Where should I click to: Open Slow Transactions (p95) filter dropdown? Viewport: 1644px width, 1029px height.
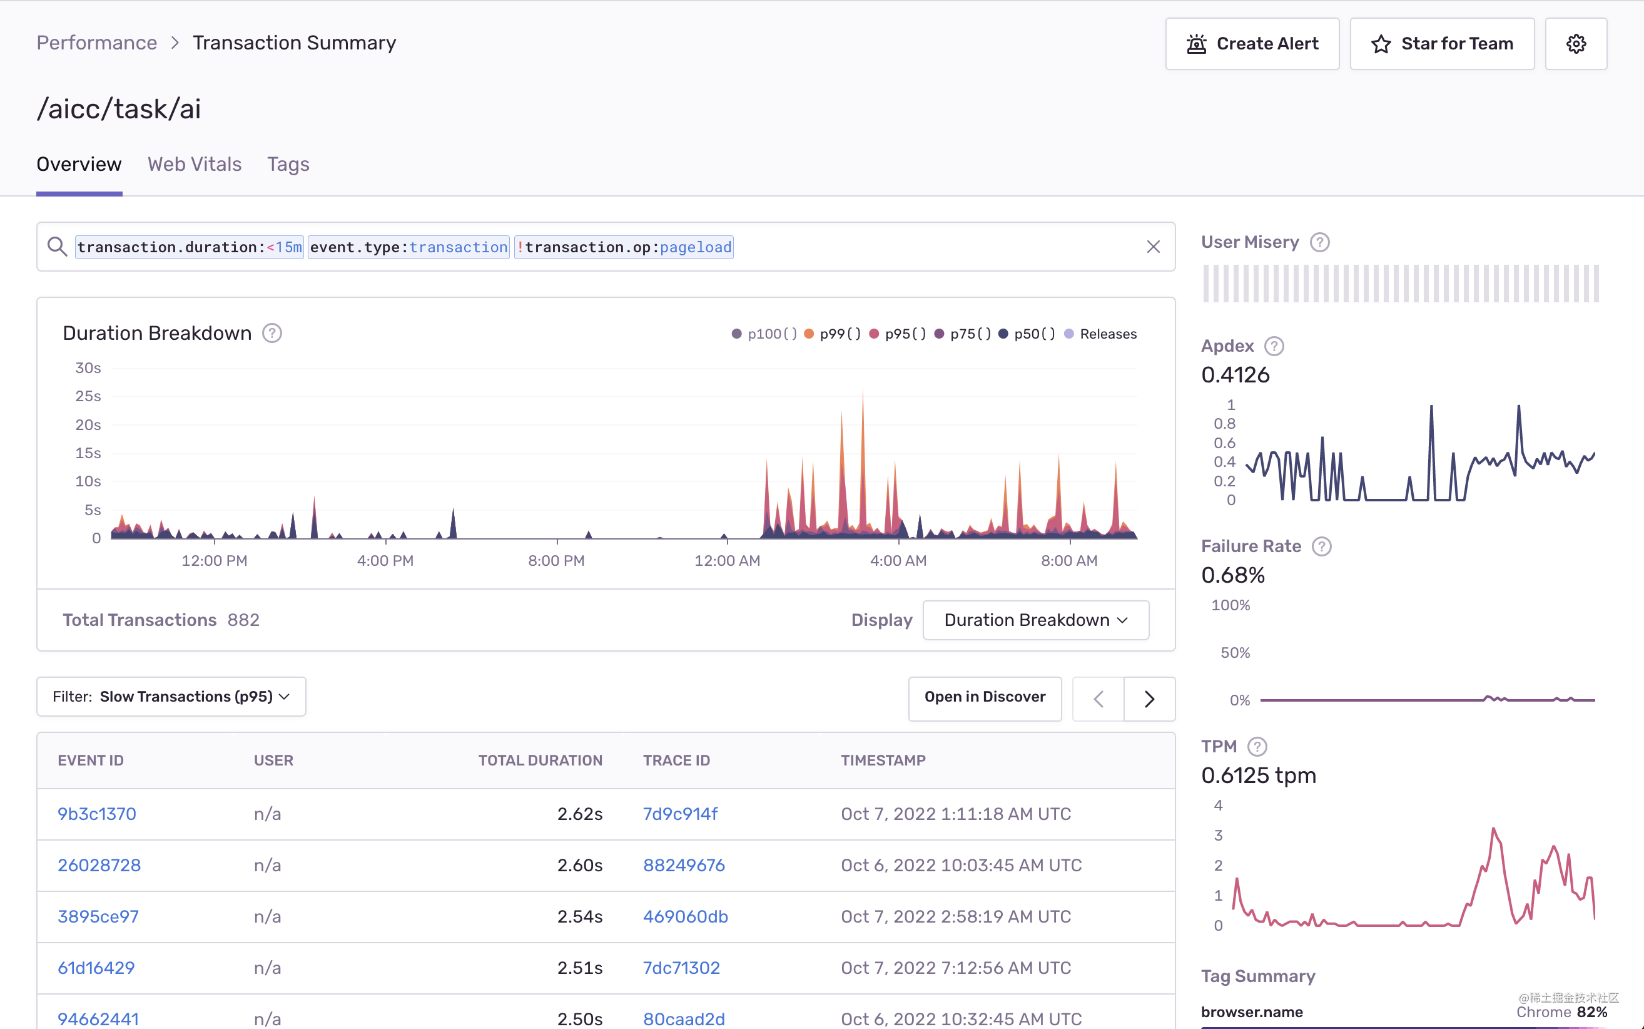pyautogui.click(x=171, y=696)
